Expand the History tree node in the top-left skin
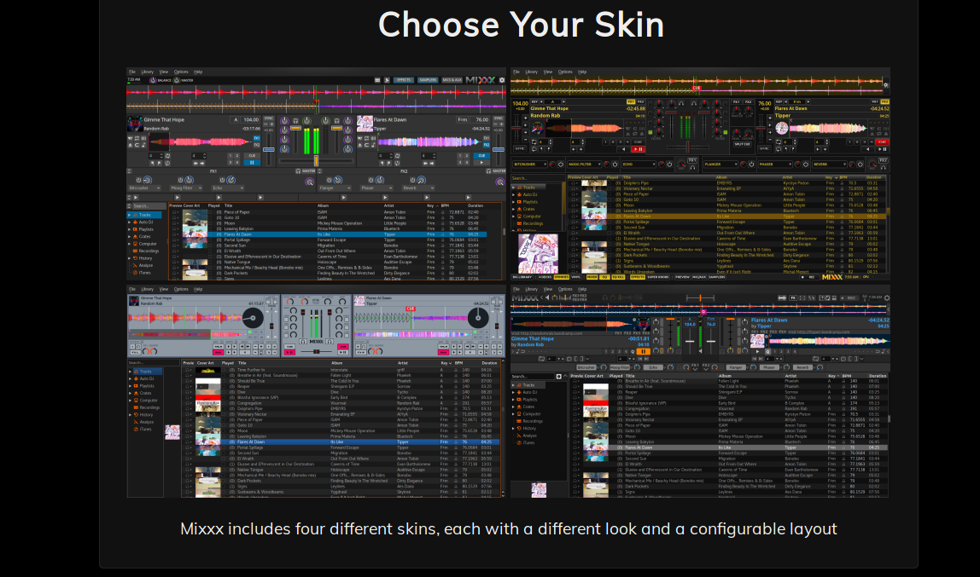Image resolution: width=980 pixels, height=577 pixels. coord(130,258)
